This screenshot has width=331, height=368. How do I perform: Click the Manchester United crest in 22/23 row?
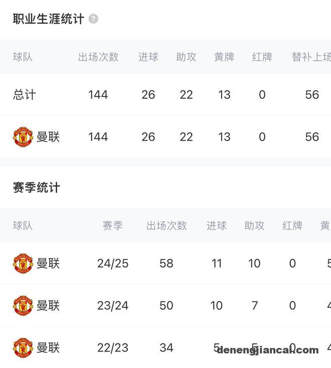coord(23,347)
